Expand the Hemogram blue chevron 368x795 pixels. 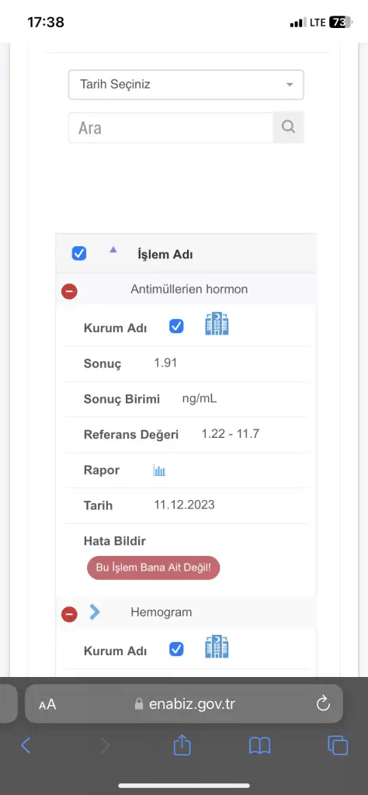click(x=95, y=612)
